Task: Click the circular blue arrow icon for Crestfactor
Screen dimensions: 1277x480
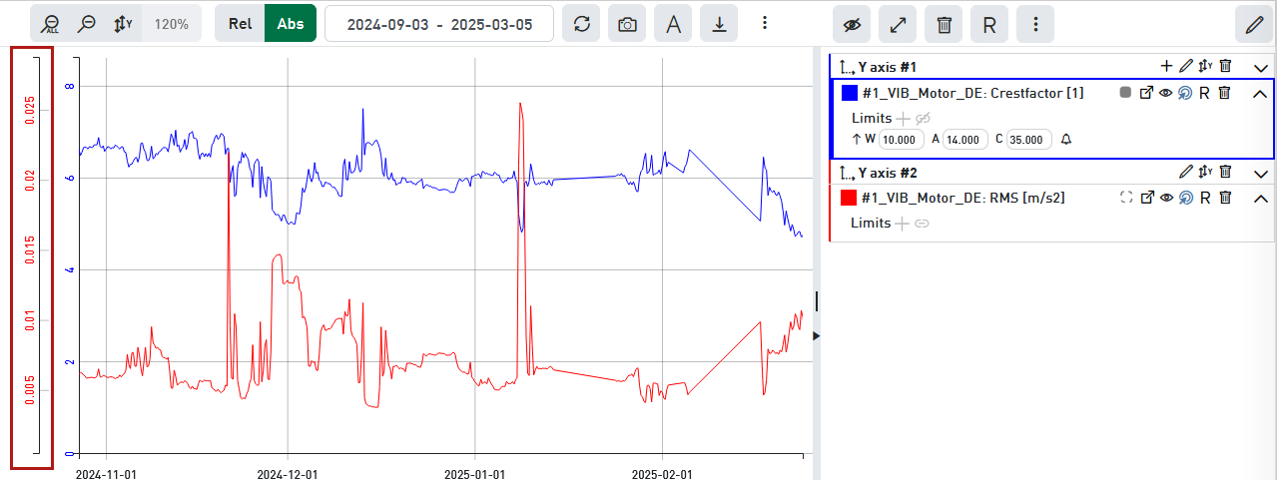Action: (1185, 93)
